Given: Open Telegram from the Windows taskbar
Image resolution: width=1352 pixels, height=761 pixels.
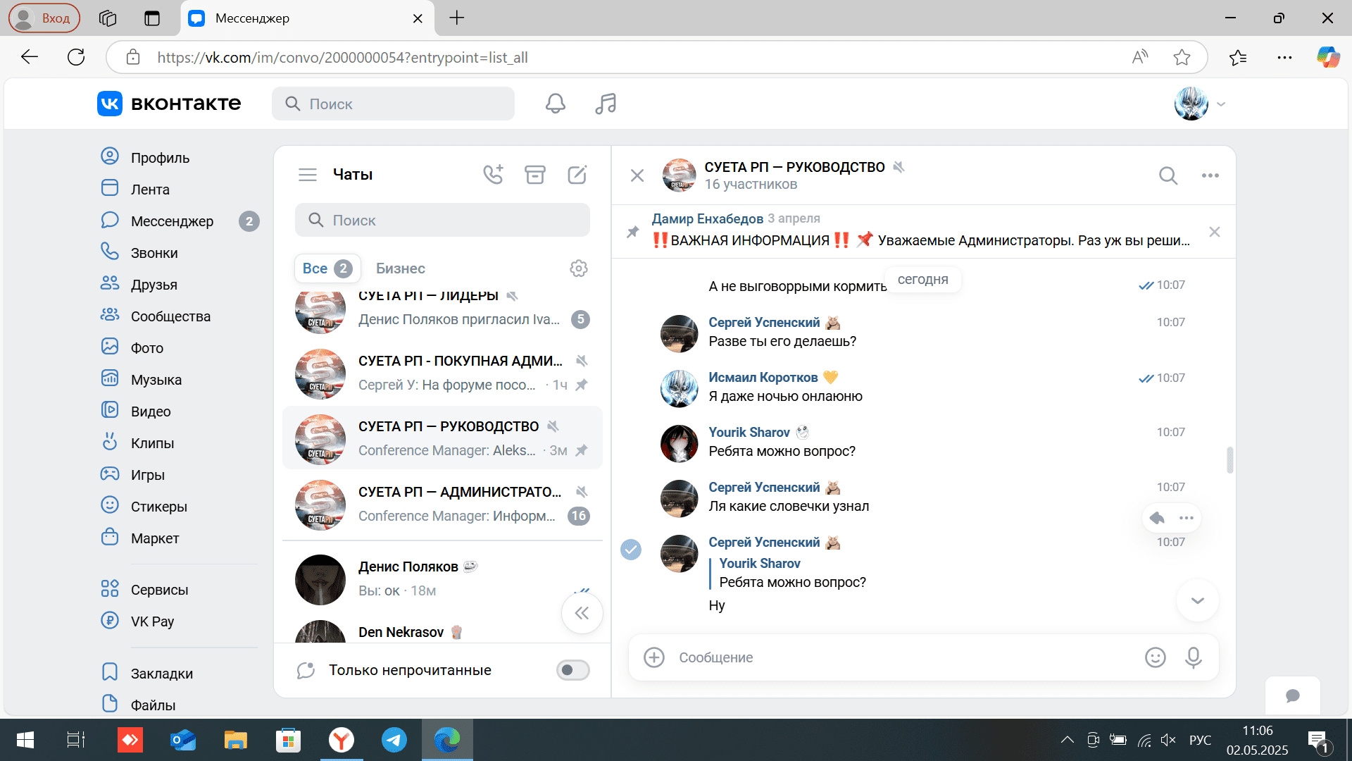Looking at the screenshot, I should point(394,740).
